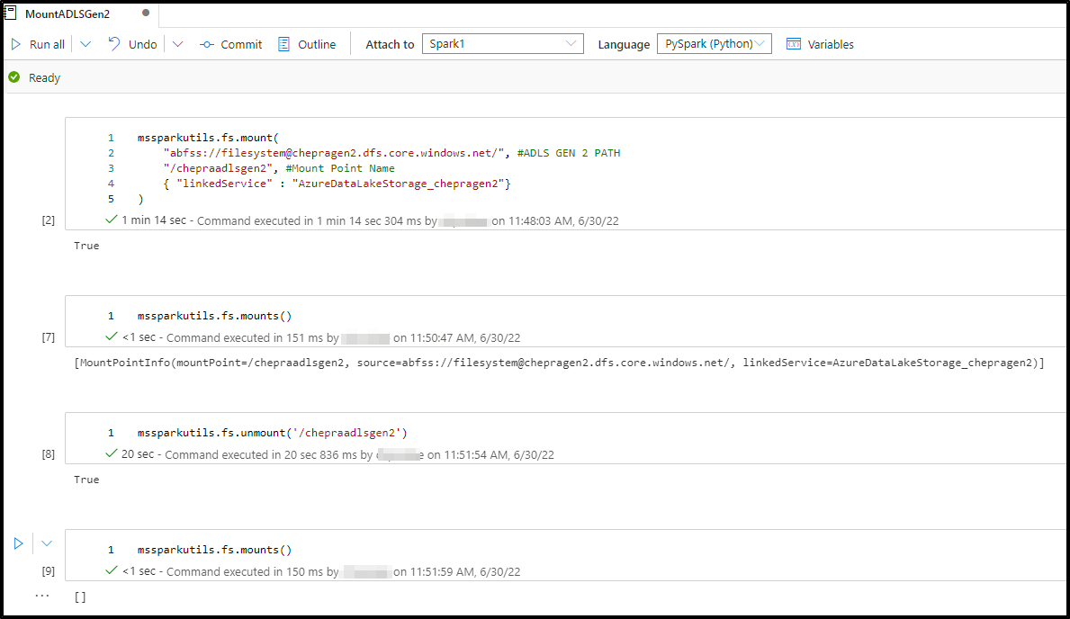The height and width of the screenshot is (619, 1070).
Task: Click the Commit label
Action: [241, 44]
